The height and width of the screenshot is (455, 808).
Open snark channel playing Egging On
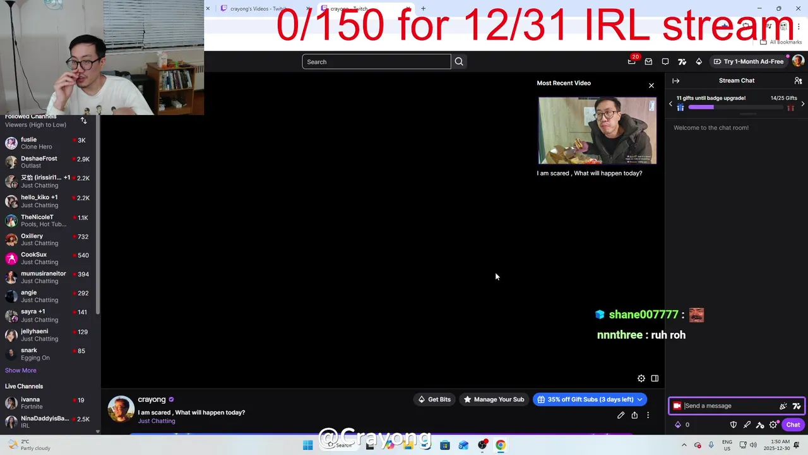tap(49, 354)
